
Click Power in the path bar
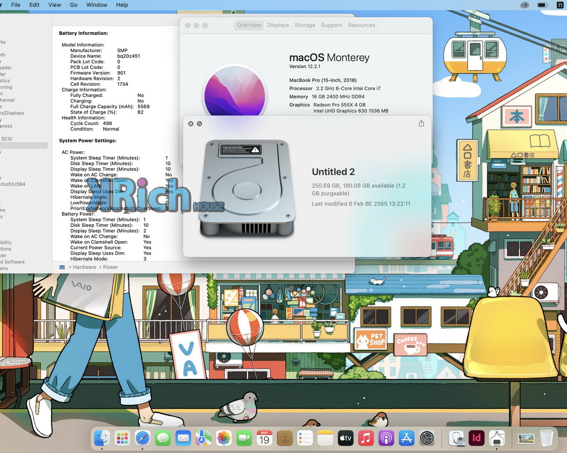(111, 267)
